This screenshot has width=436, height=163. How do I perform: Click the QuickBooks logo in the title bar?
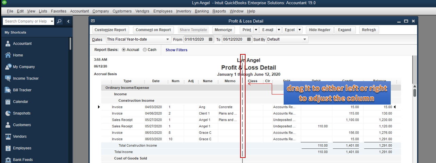click(x=4, y=3)
